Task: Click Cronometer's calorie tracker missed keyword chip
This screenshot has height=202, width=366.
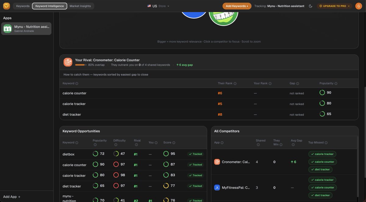Action: pyautogui.click(x=322, y=154)
